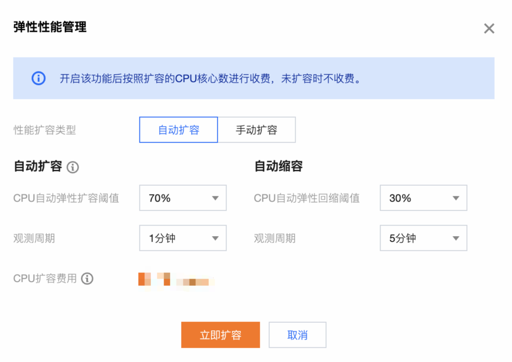Screen dimensions: 512x362
Task: Click the info icon in the blue notice banner
Action: point(38,79)
